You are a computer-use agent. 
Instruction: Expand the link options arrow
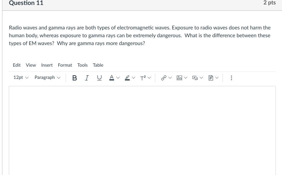tap(170, 78)
